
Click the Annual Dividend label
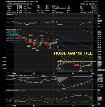59,8
